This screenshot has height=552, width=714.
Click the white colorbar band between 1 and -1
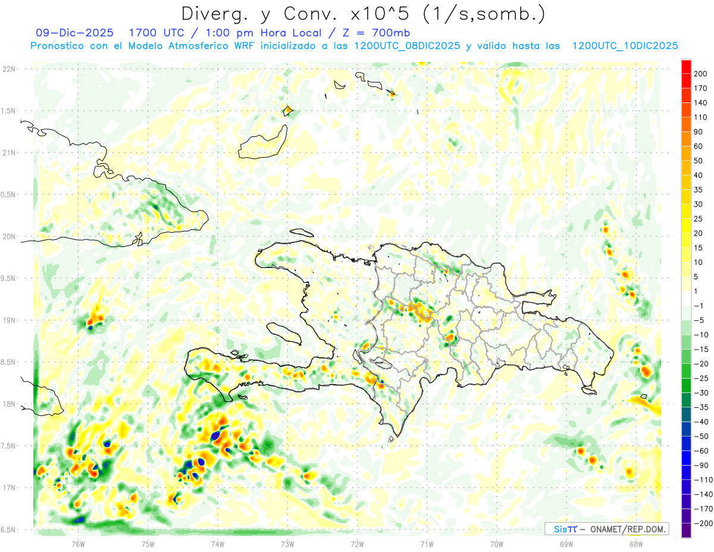tap(686, 298)
